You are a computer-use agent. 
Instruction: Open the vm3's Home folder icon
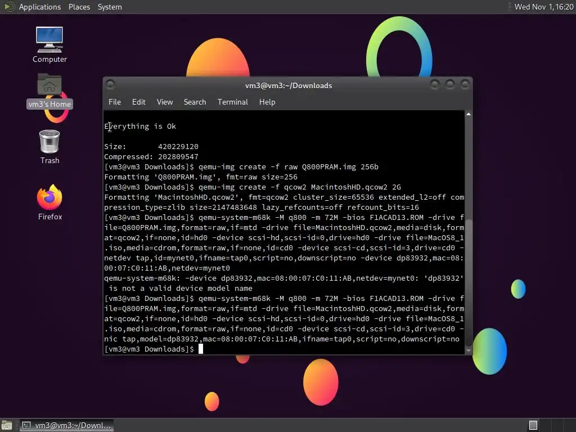[49, 91]
